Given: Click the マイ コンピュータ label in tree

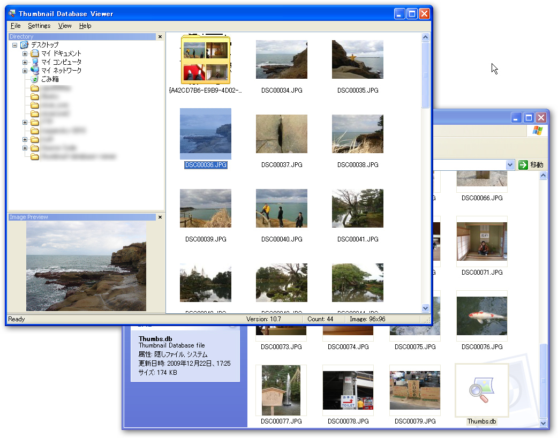Looking at the screenshot, I should pos(61,62).
